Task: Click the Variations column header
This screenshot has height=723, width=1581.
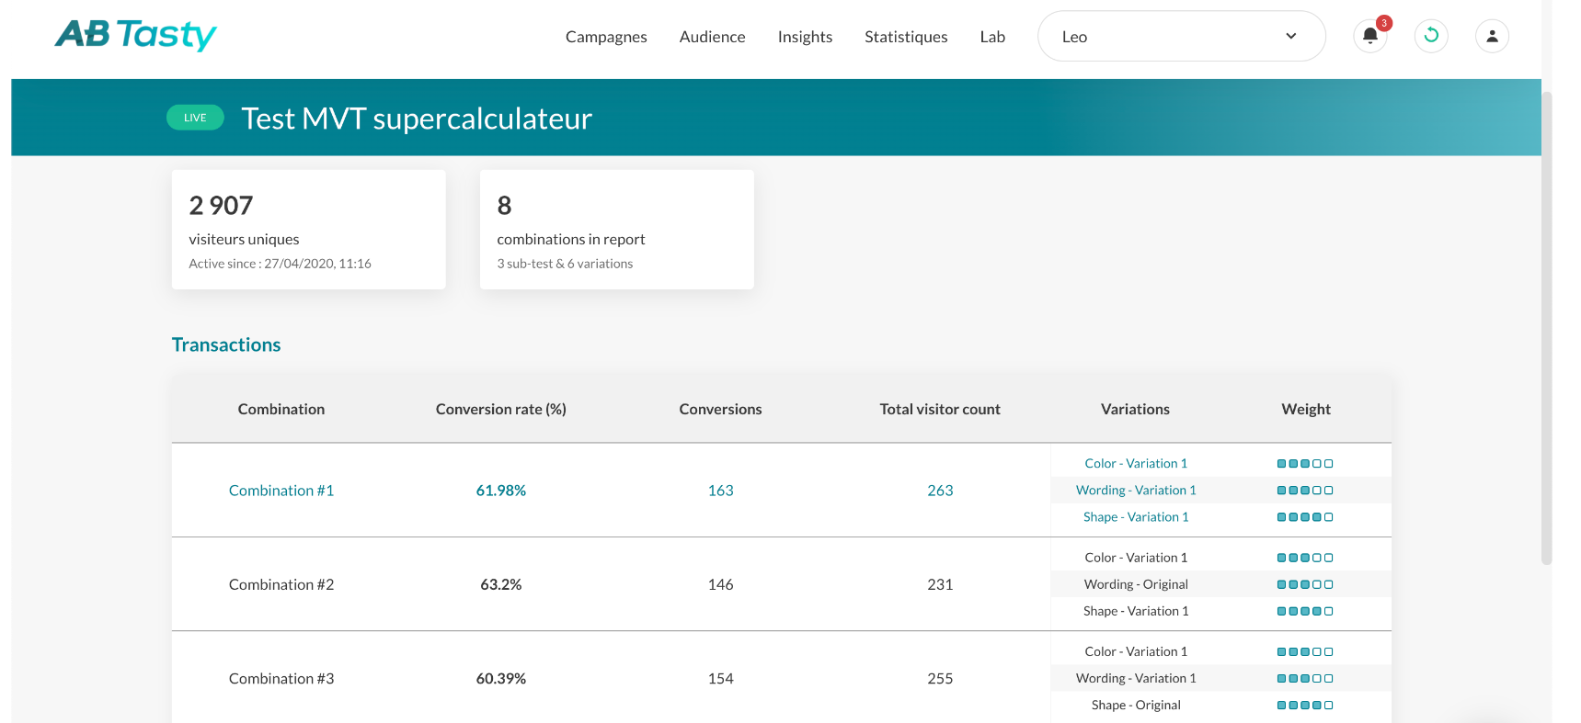Action: (x=1136, y=409)
